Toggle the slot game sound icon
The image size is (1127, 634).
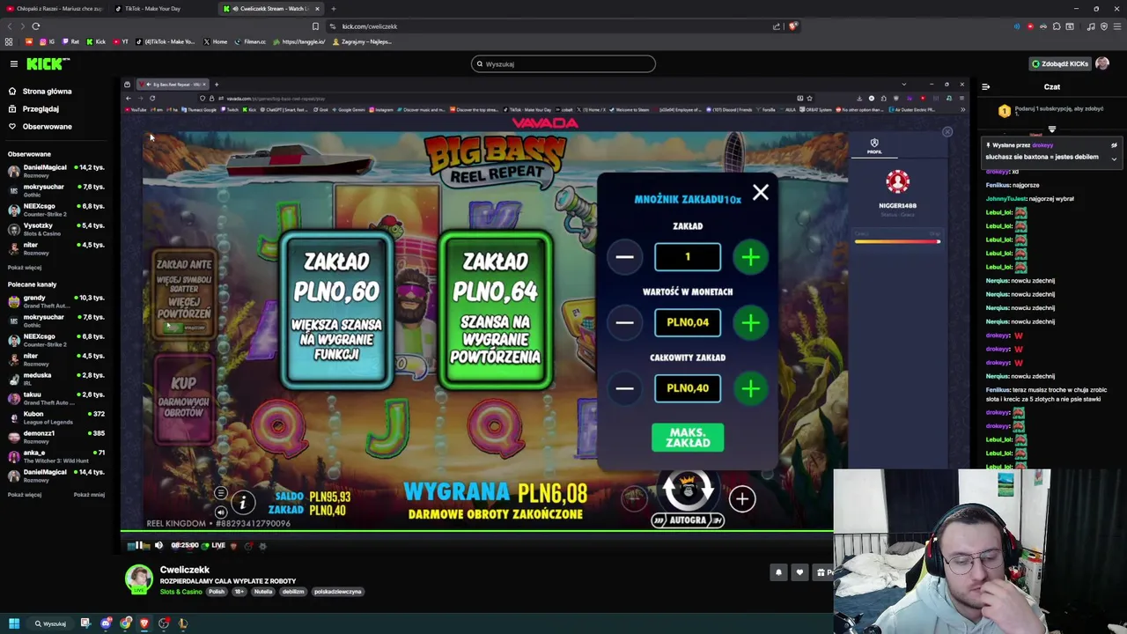pyautogui.click(x=221, y=512)
